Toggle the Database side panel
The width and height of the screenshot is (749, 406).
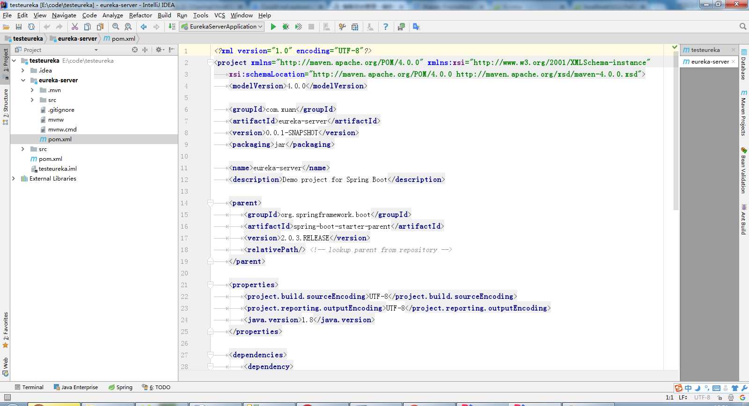(x=744, y=64)
